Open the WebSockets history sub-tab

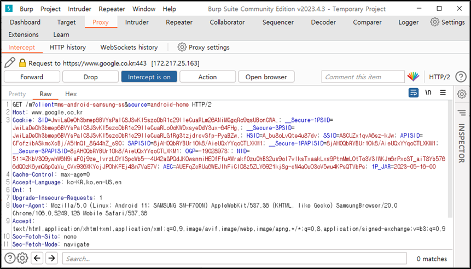129,48
